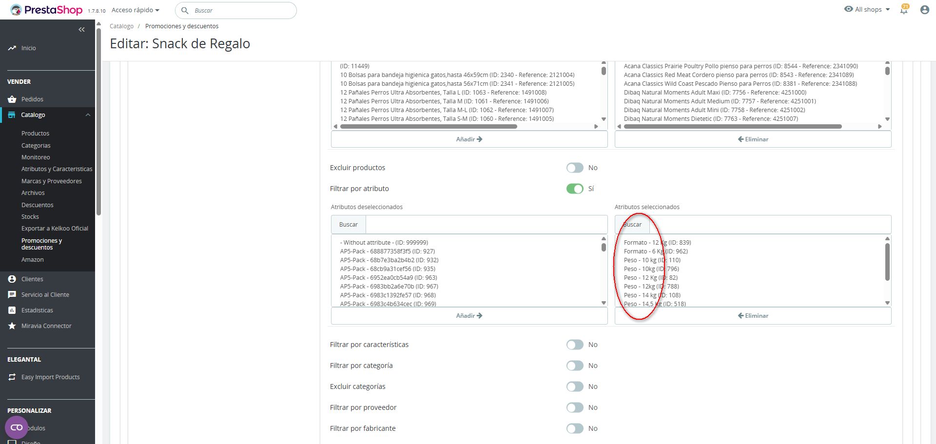Enable Filtrar por categoría switch
This screenshot has height=444, width=936.
[x=575, y=366]
